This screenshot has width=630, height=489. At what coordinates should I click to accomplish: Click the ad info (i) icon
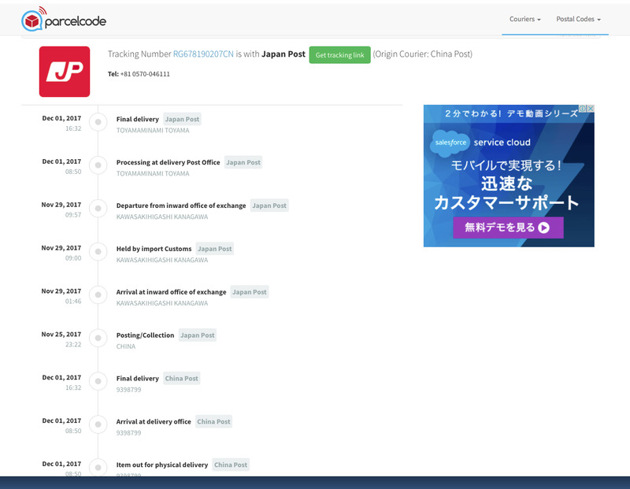[583, 109]
